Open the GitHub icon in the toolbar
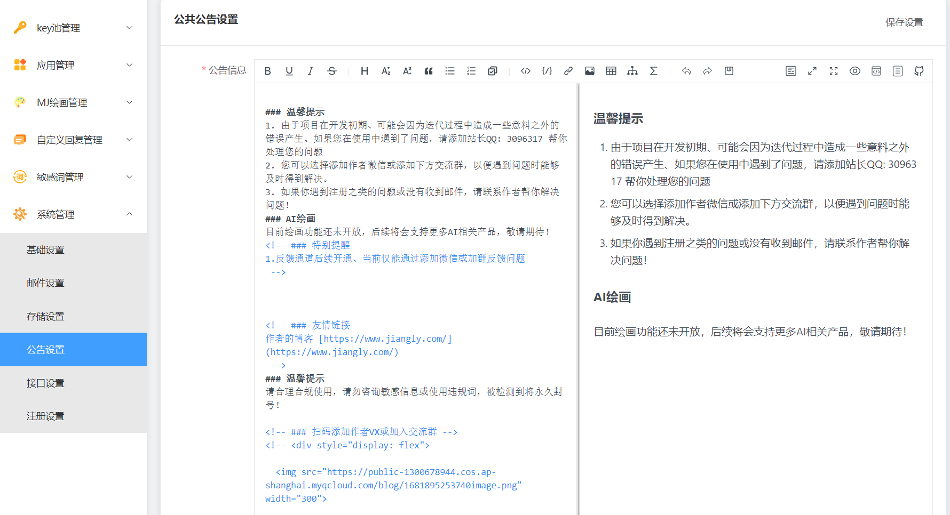950x515 pixels. [919, 71]
